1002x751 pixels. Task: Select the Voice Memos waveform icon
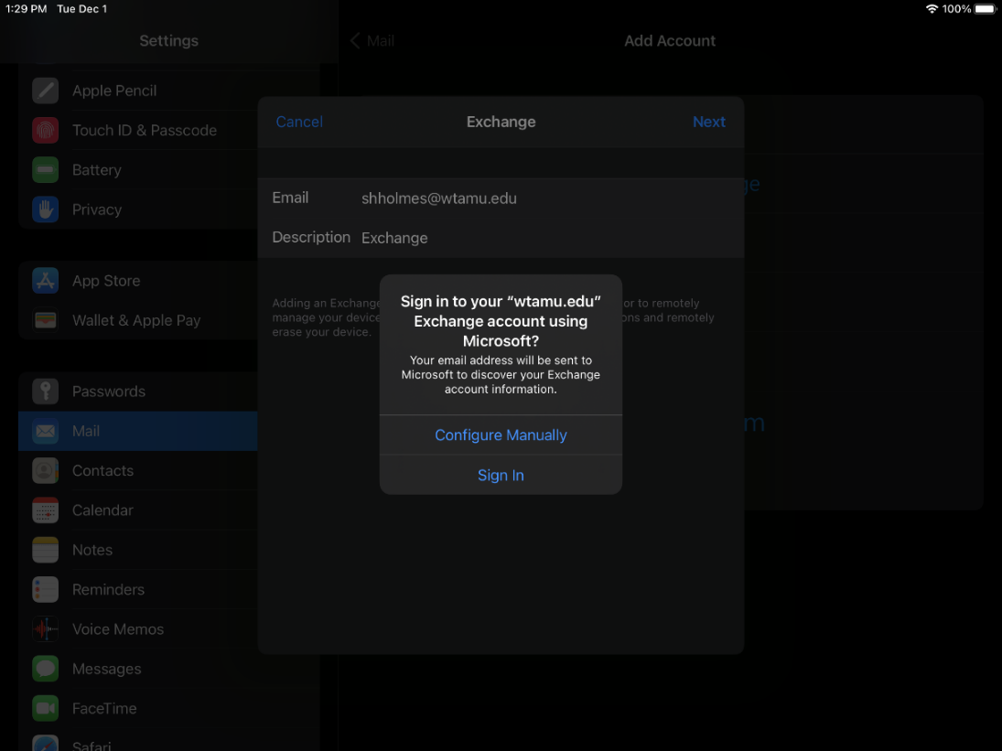click(x=46, y=629)
